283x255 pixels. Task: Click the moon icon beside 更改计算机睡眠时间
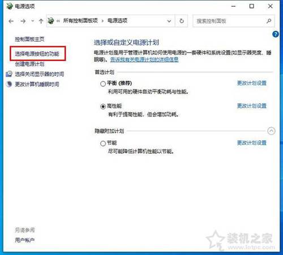(x=9, y=84)
